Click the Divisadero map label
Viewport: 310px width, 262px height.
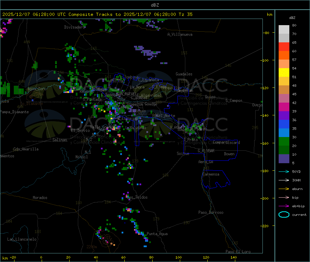(x=74, y=27)
